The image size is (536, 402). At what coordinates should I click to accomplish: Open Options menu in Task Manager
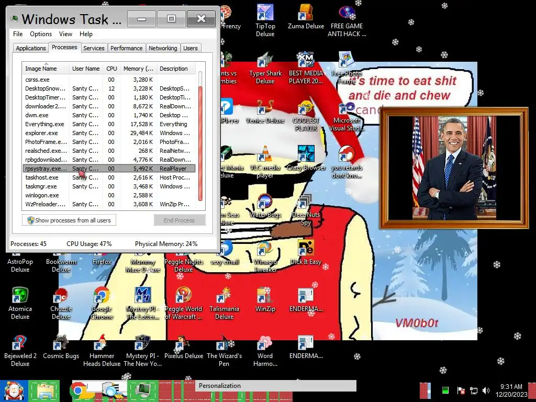(x=41, y=34)
